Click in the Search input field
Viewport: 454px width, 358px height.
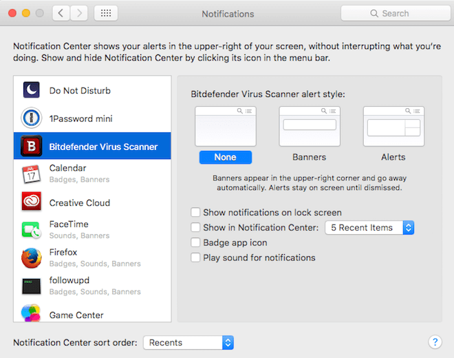pos(396,13)
